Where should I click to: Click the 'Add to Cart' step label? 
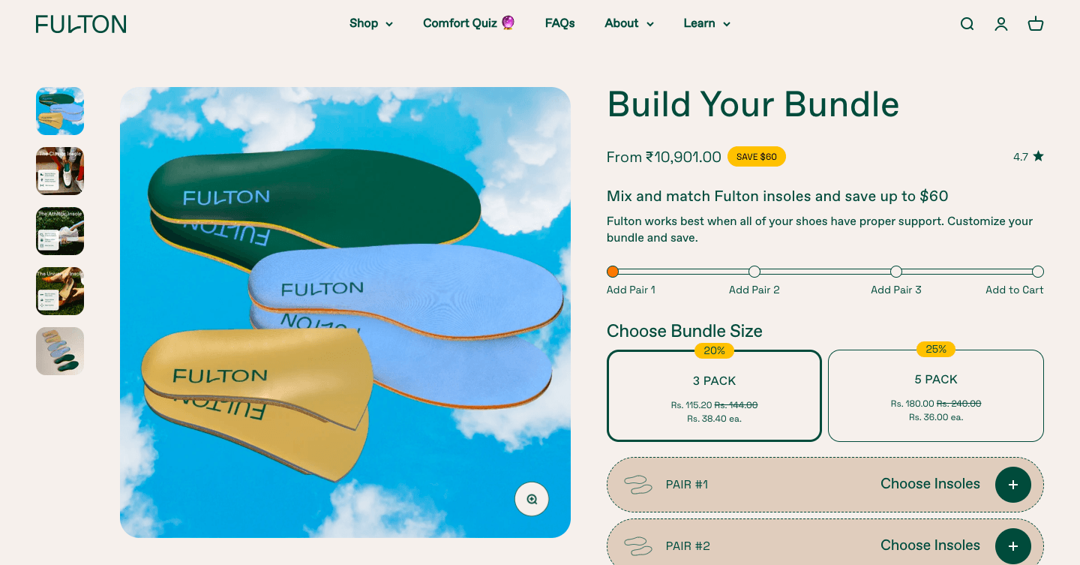tap(1015, 290)
